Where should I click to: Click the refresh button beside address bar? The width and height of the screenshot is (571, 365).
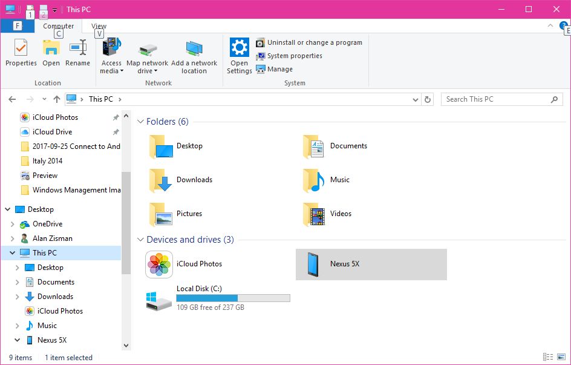pos(428,99)
